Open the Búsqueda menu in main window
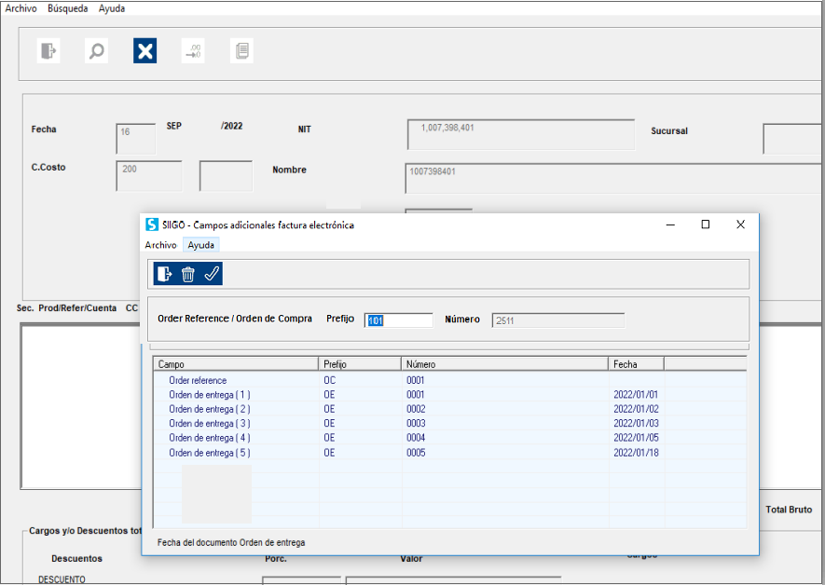The height and width of the screenshot is (585, 825). 68,8
